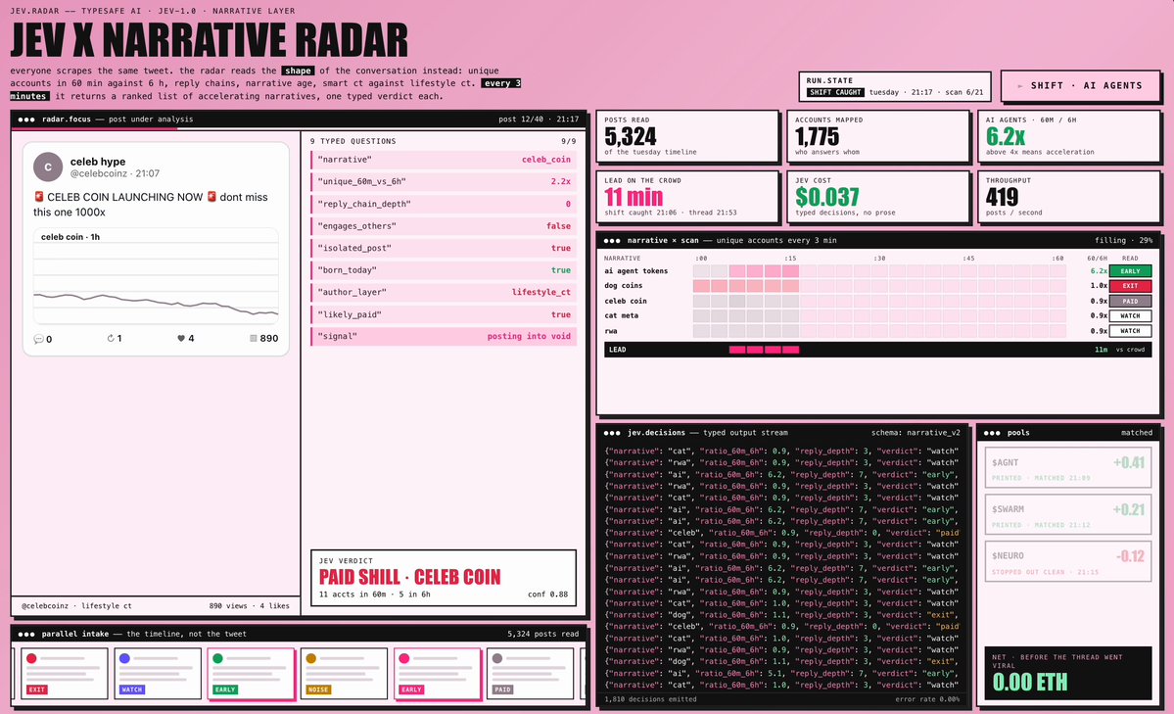Click the POSTS READ 5,324 stat card

coord(688,136)
